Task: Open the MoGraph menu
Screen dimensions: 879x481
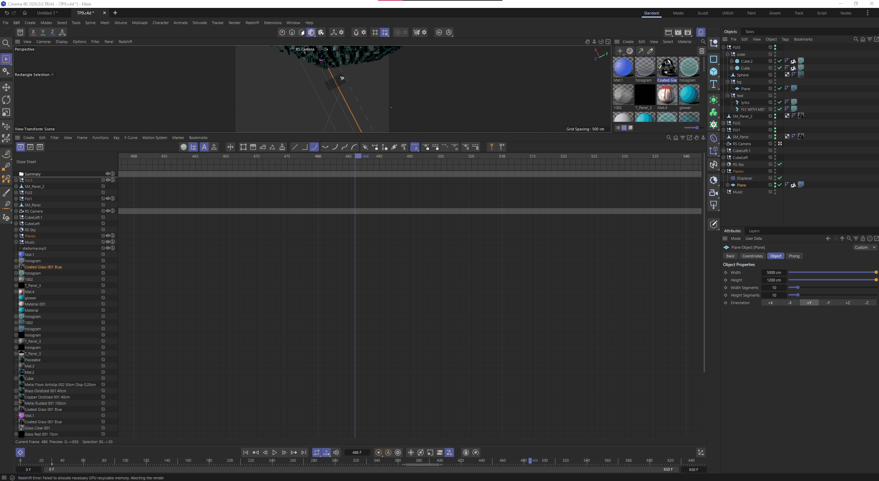Action: pyautogui.click(x=140, y=23)
